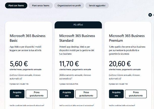
Task: Open the footnote marker after Standard's Abbonamento annuale text
Action: (71, 78)
